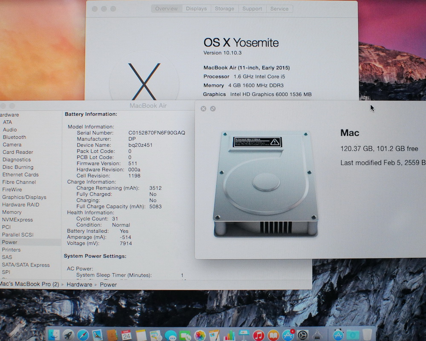Select Parallel SCSI in sidebar

(17, 235)
